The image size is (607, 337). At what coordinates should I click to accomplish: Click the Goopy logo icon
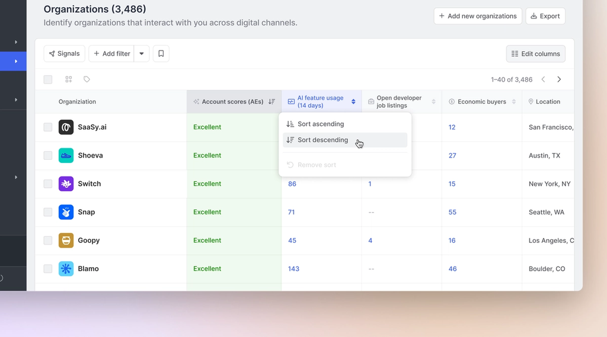66,240
